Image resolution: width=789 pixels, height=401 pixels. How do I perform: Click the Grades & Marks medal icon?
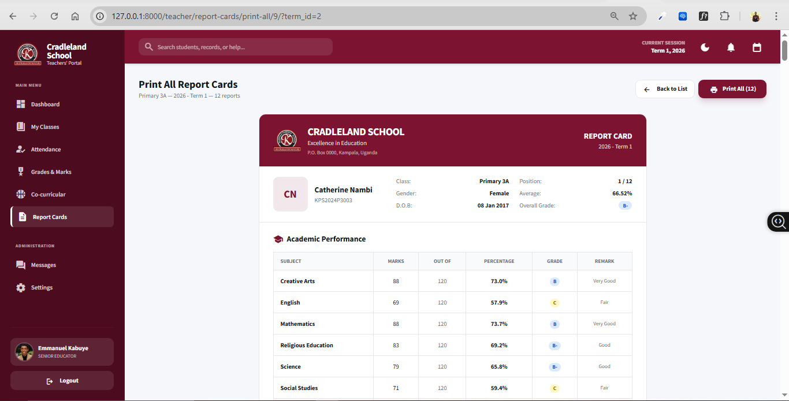tap(21, 172)
